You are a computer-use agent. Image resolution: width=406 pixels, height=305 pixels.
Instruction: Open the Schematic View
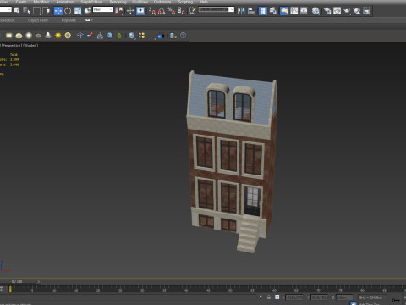pos(304,11)
